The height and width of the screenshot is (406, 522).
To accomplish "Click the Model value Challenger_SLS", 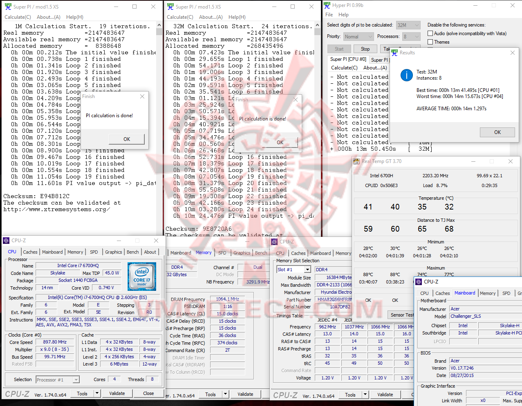I will pyautogui.click(x=486, y=316).
